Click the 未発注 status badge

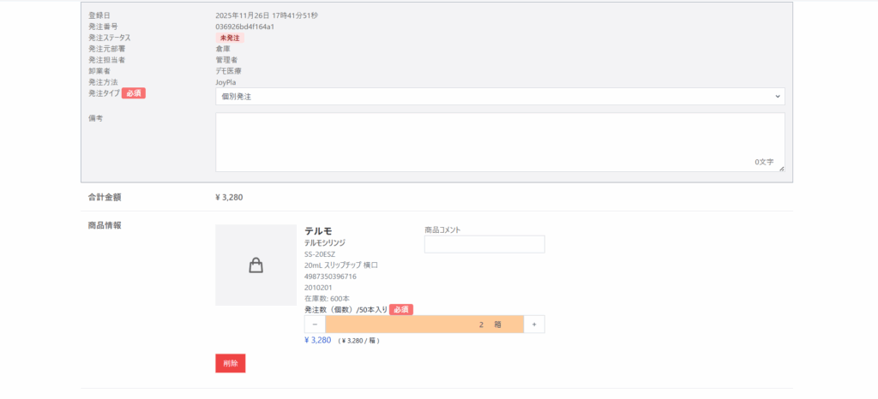230,38
